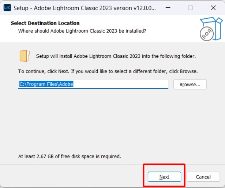Click the installer box and disc icon
The height and width of the screenshot is (188, 225).
pyautogui.click(x=210, y=29)
